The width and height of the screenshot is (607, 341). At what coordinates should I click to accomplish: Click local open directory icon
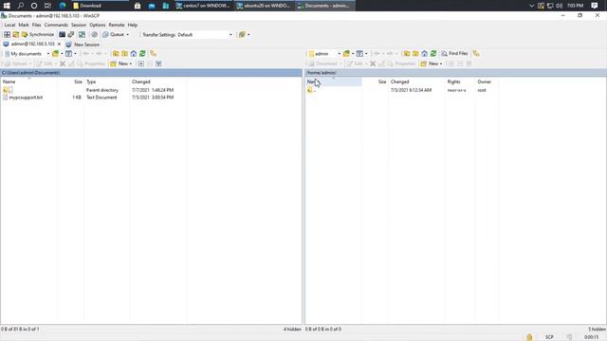coord(55,54)
